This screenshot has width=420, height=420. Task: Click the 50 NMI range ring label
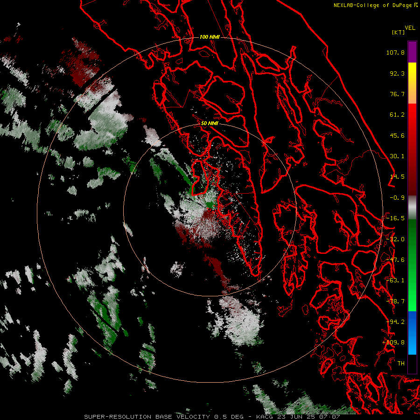[x=210, y=123]
